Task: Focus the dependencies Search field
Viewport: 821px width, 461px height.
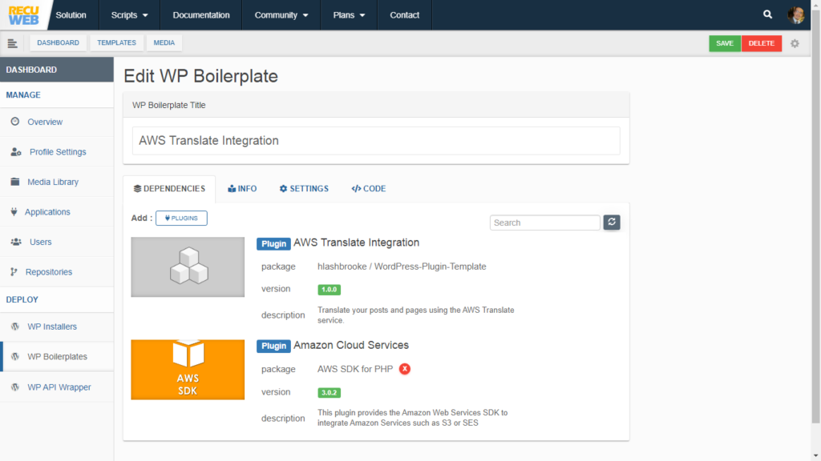Action: point(544,222)
